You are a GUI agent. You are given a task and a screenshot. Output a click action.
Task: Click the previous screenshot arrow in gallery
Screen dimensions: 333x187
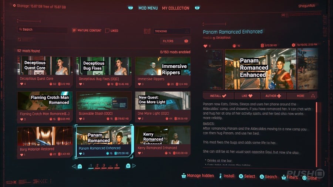click(x=219, y=69)
